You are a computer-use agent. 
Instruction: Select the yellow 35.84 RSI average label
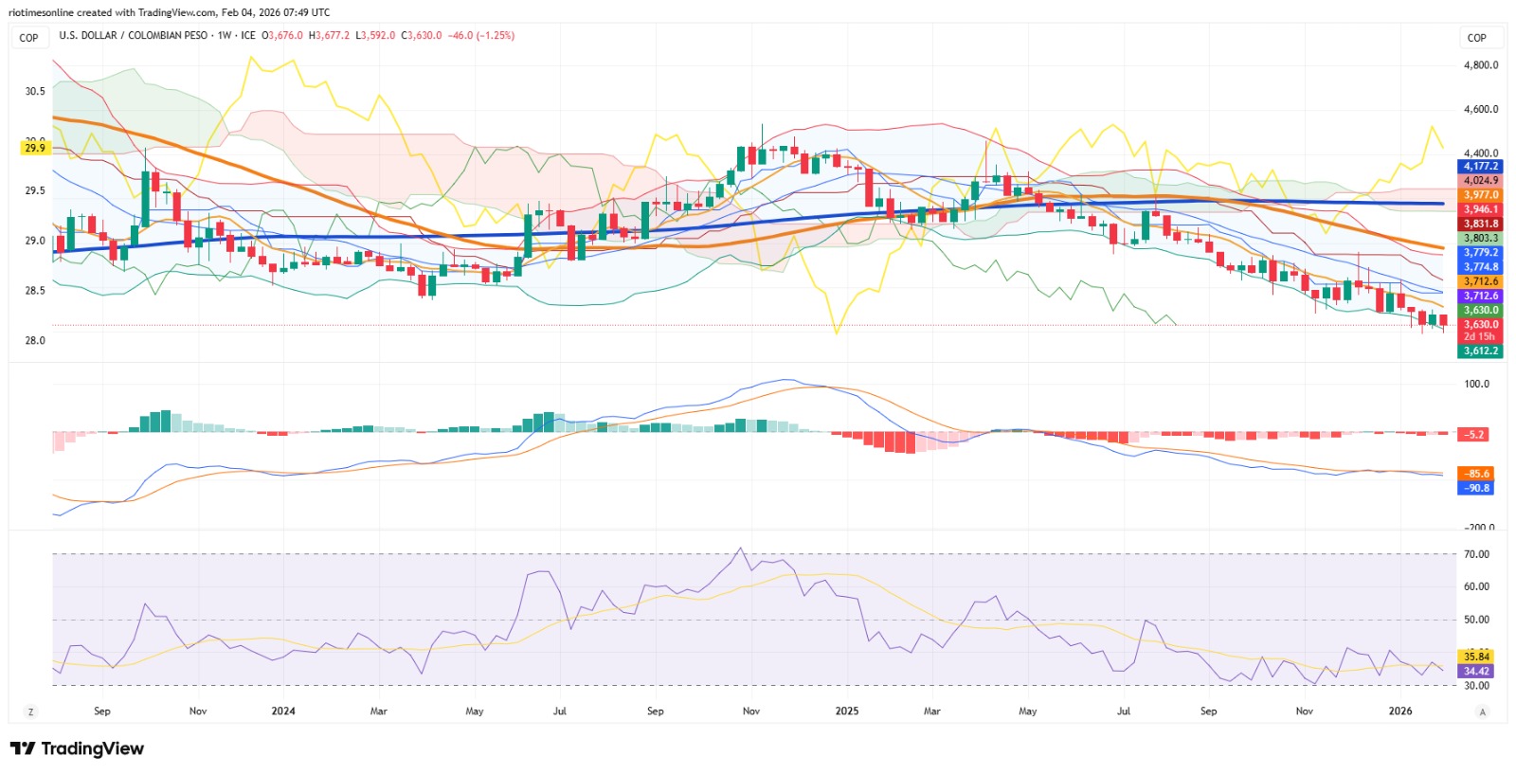coord(1476,657)
